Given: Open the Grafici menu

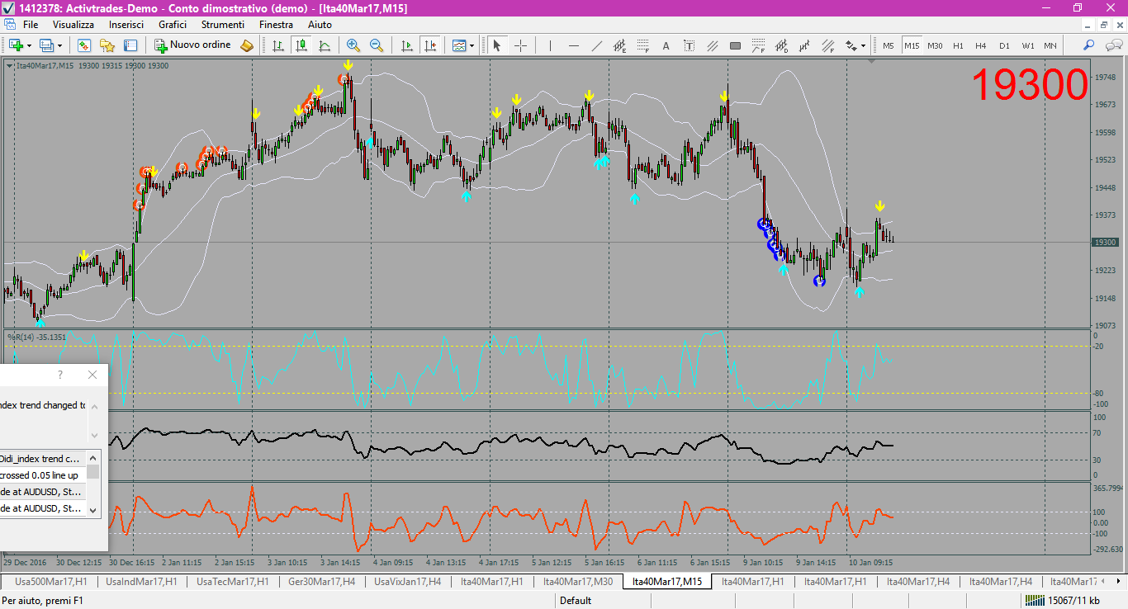Looking at the screenshot, I should [x=173, y=25].
